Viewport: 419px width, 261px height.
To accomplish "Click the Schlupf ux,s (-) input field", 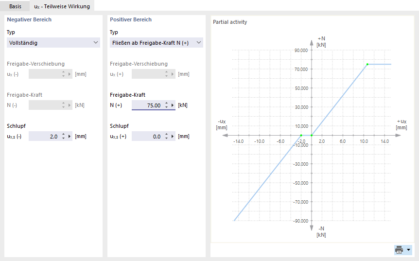I will (x=44, y=137).
